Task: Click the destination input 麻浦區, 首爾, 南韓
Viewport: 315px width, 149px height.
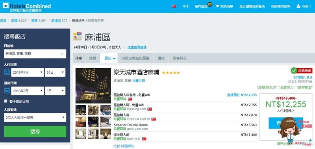Action: [x=35, y=54]
